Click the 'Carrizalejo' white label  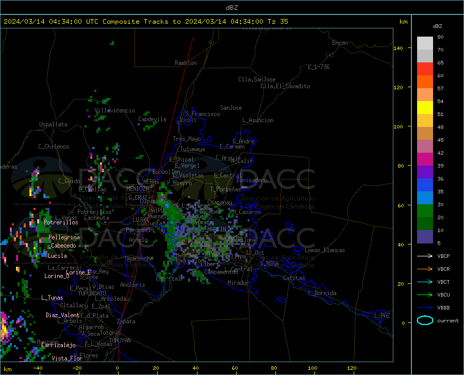tap(58, 345)
